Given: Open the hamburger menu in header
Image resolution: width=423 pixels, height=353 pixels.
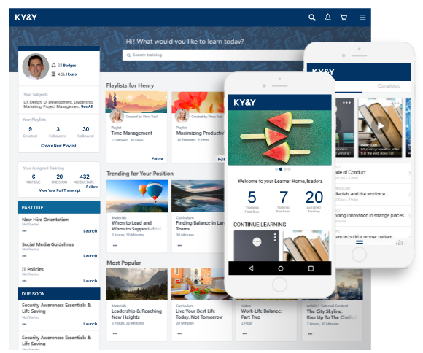Looking at the screenshot, I should pyautogui.click(x=362, y=18).
